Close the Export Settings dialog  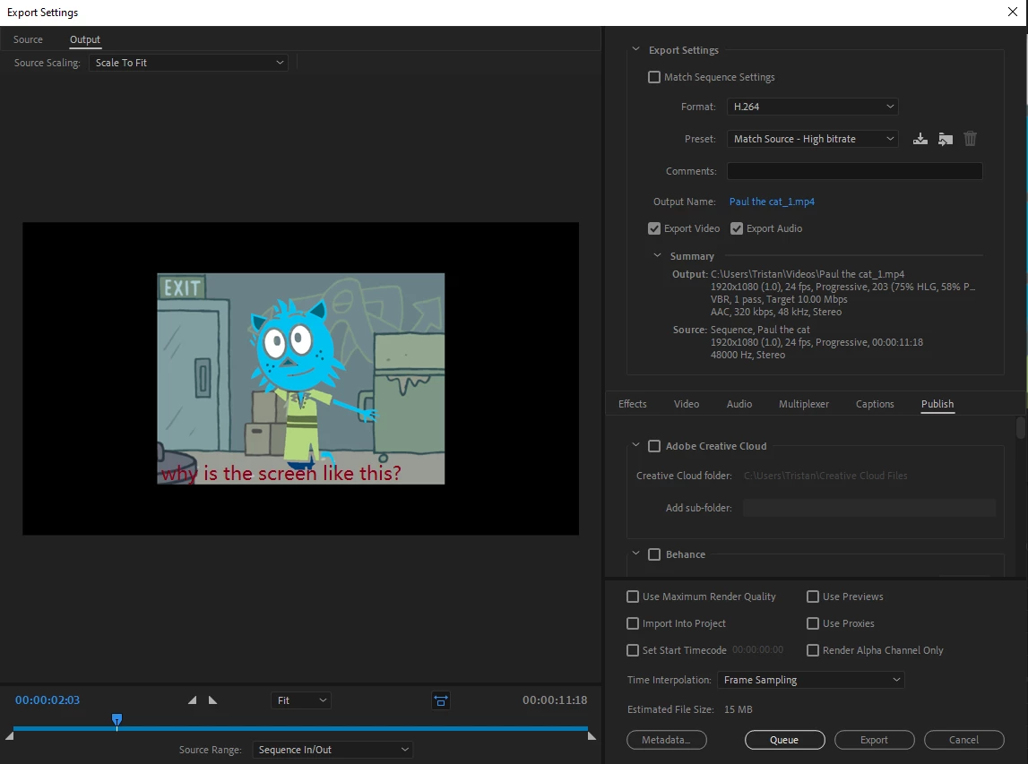click(1012, 13)
